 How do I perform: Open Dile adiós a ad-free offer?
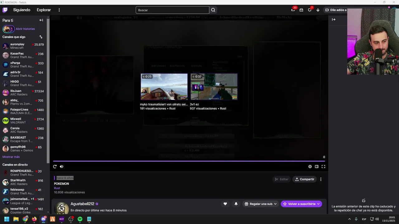tap(336, 10)
